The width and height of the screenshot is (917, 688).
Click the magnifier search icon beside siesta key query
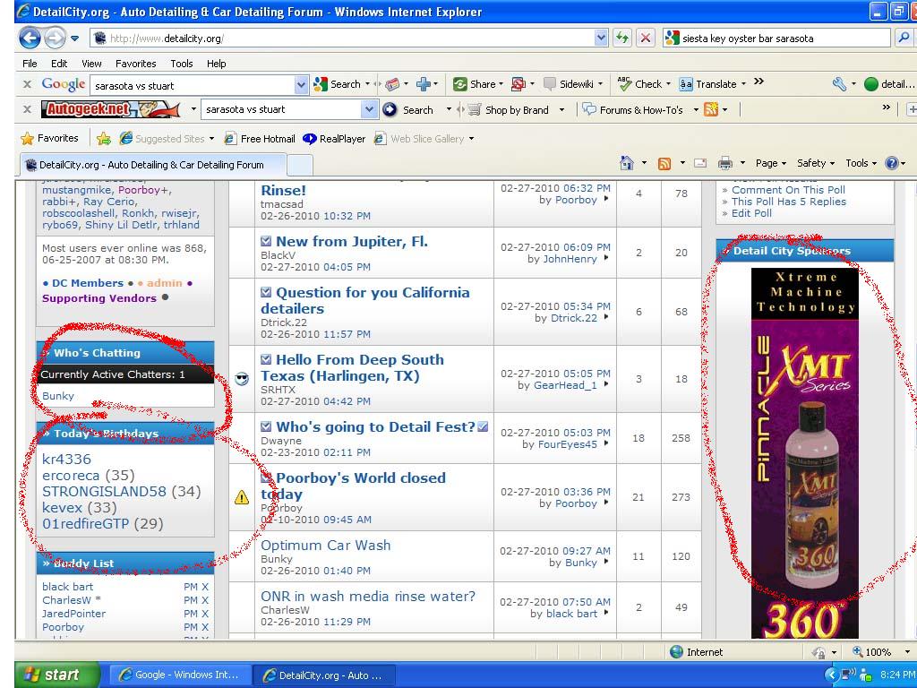(x=903, y=38)
